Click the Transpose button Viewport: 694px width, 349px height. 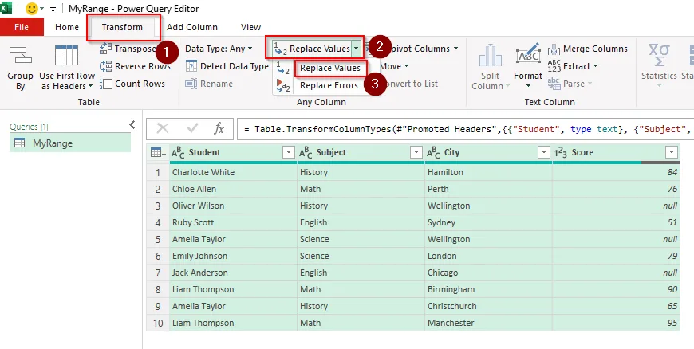[128, 49]
